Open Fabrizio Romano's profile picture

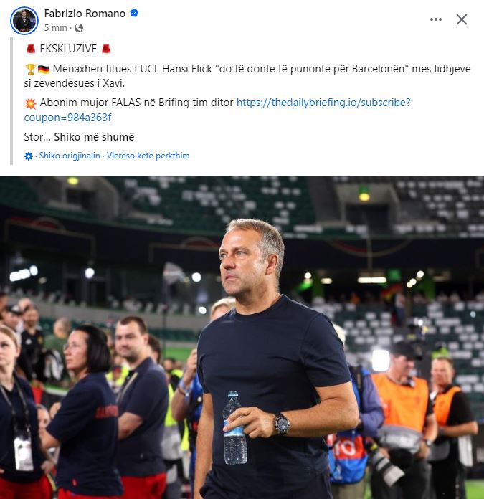(24, 20)
